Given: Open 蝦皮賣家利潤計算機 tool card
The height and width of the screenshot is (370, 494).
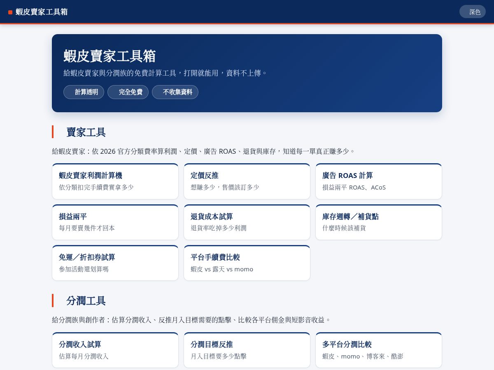Looking at the screenshot, I should 115,181.
